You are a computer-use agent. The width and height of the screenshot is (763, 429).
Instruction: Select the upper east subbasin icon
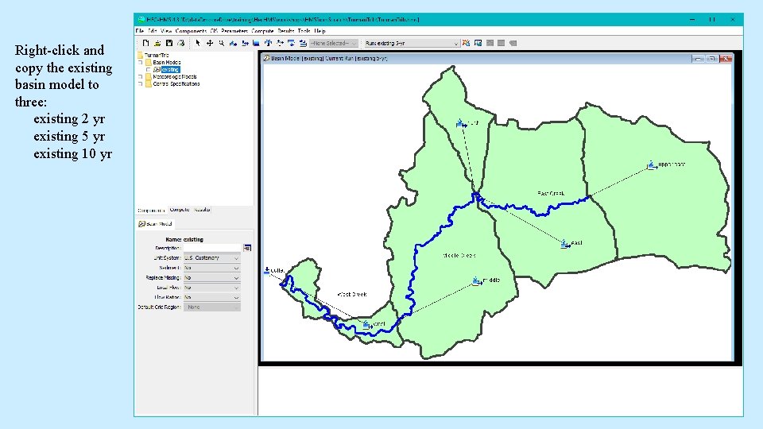(x=652, y=166)
